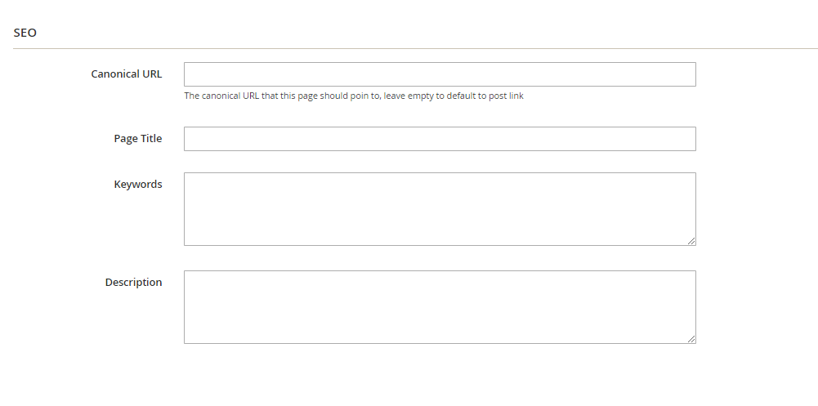Click into the Keywords text area

(x=440, y=209)
